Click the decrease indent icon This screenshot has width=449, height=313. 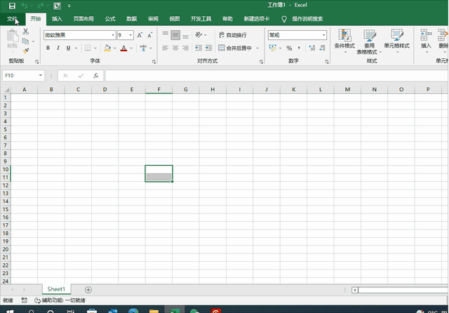pos(198,48)
